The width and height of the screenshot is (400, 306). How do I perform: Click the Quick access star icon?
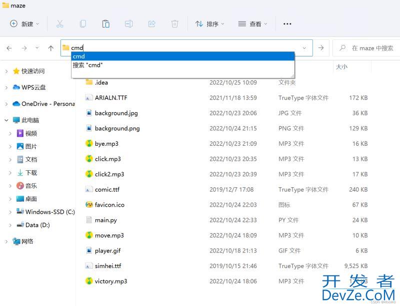point(16,71)
